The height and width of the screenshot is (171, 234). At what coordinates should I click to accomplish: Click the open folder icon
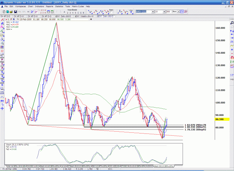11,12
